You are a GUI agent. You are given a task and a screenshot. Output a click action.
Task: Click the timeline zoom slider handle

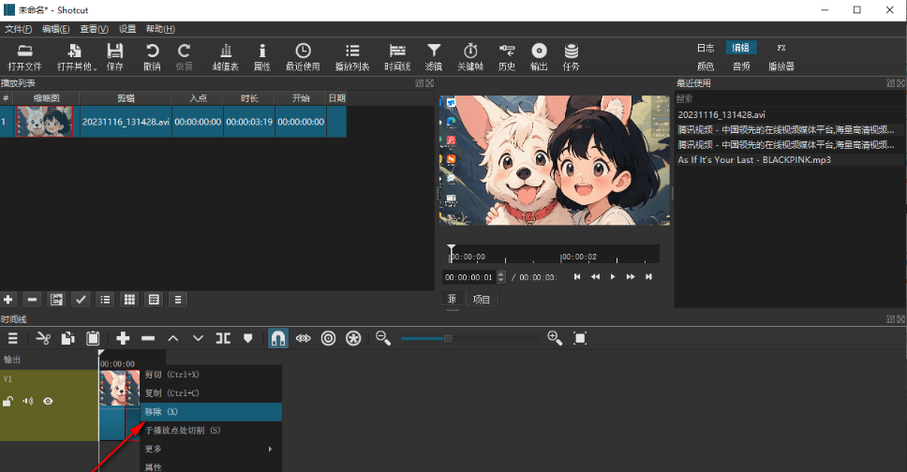click(x=448, y=338)
